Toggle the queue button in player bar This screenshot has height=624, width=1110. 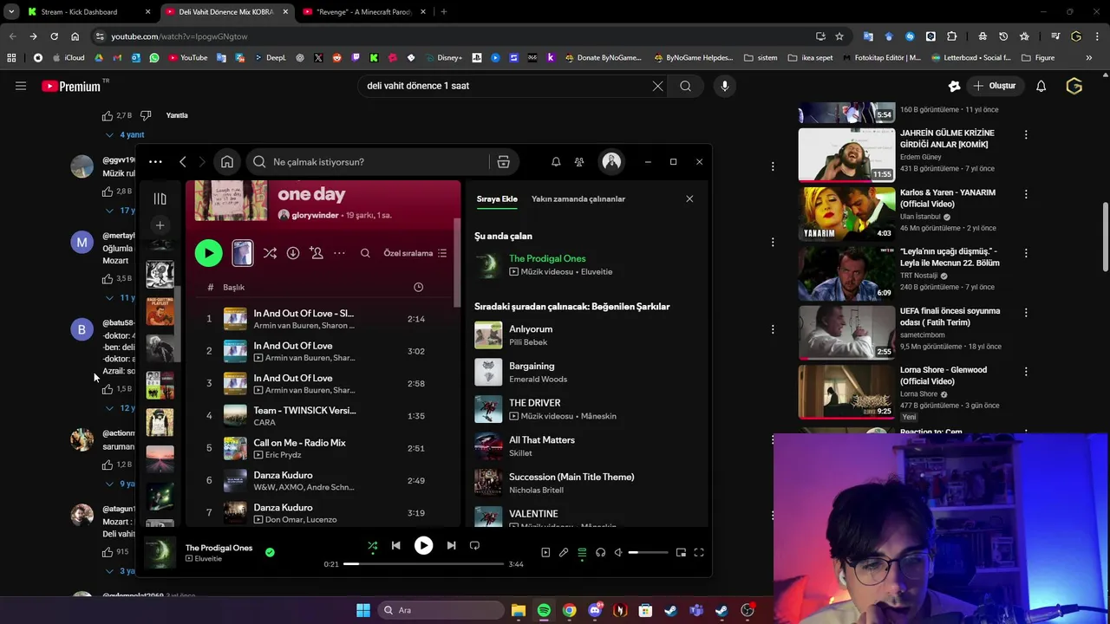pyautogui.click(x=582, y=552)
